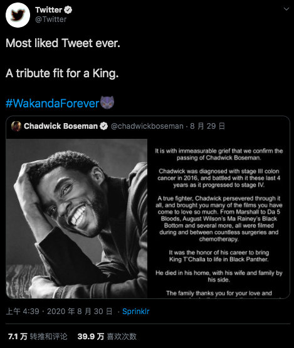Image resolution: width=294 pixels, height=348 pixels.
Task: Click the Black Panther mask emoji
Action: pyautogui.click(x=107, y=102)
